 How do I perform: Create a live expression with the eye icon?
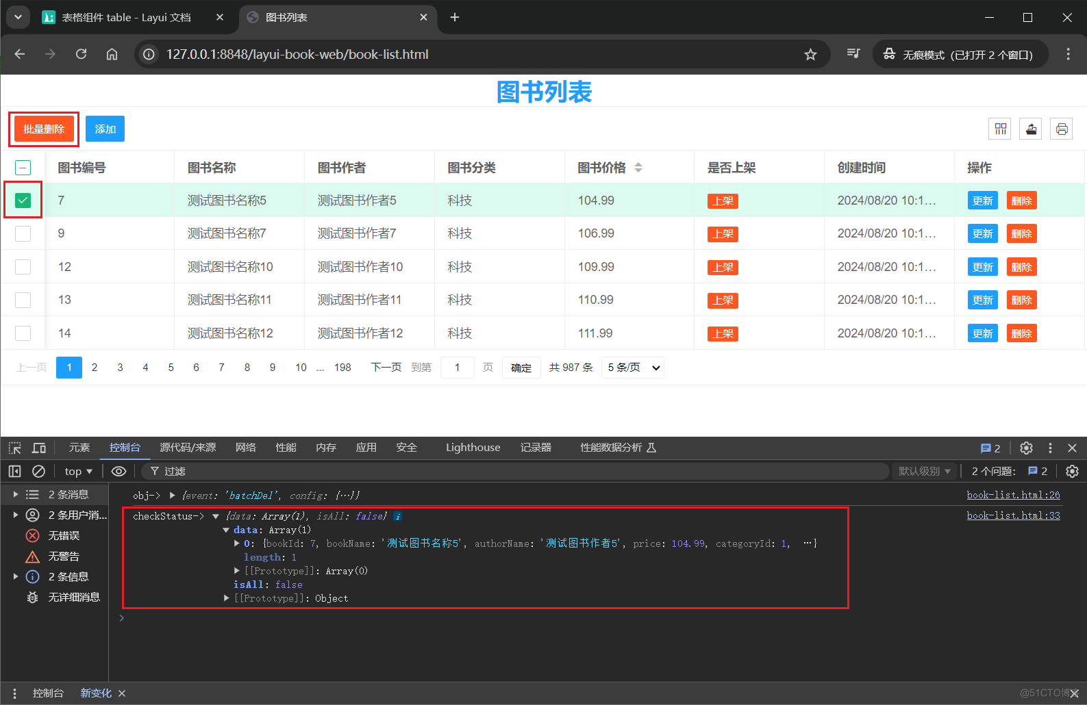118,471
